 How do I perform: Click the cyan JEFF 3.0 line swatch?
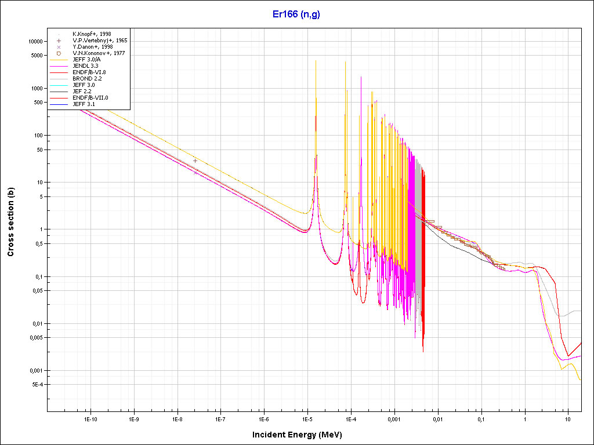[x=59, y=85]
